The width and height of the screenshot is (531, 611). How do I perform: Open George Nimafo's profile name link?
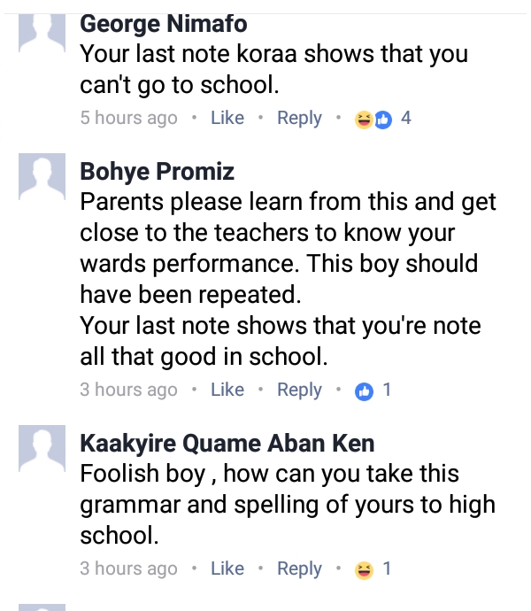point(164,24)
